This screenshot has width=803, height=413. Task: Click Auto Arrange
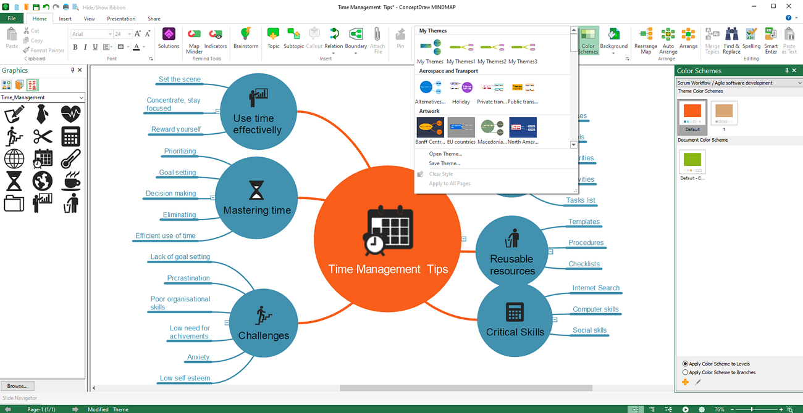coord(668,41)
